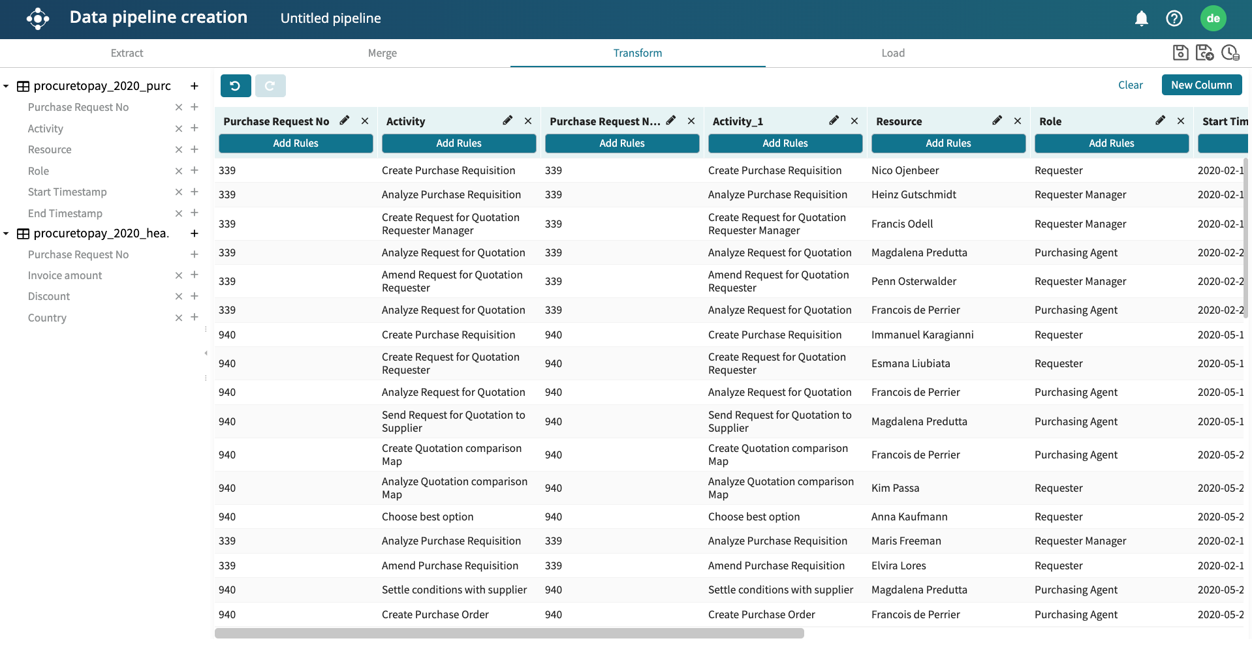Click the save pipeline icon
This screenshot has height=645, width=1252.
coord(1180,53)
